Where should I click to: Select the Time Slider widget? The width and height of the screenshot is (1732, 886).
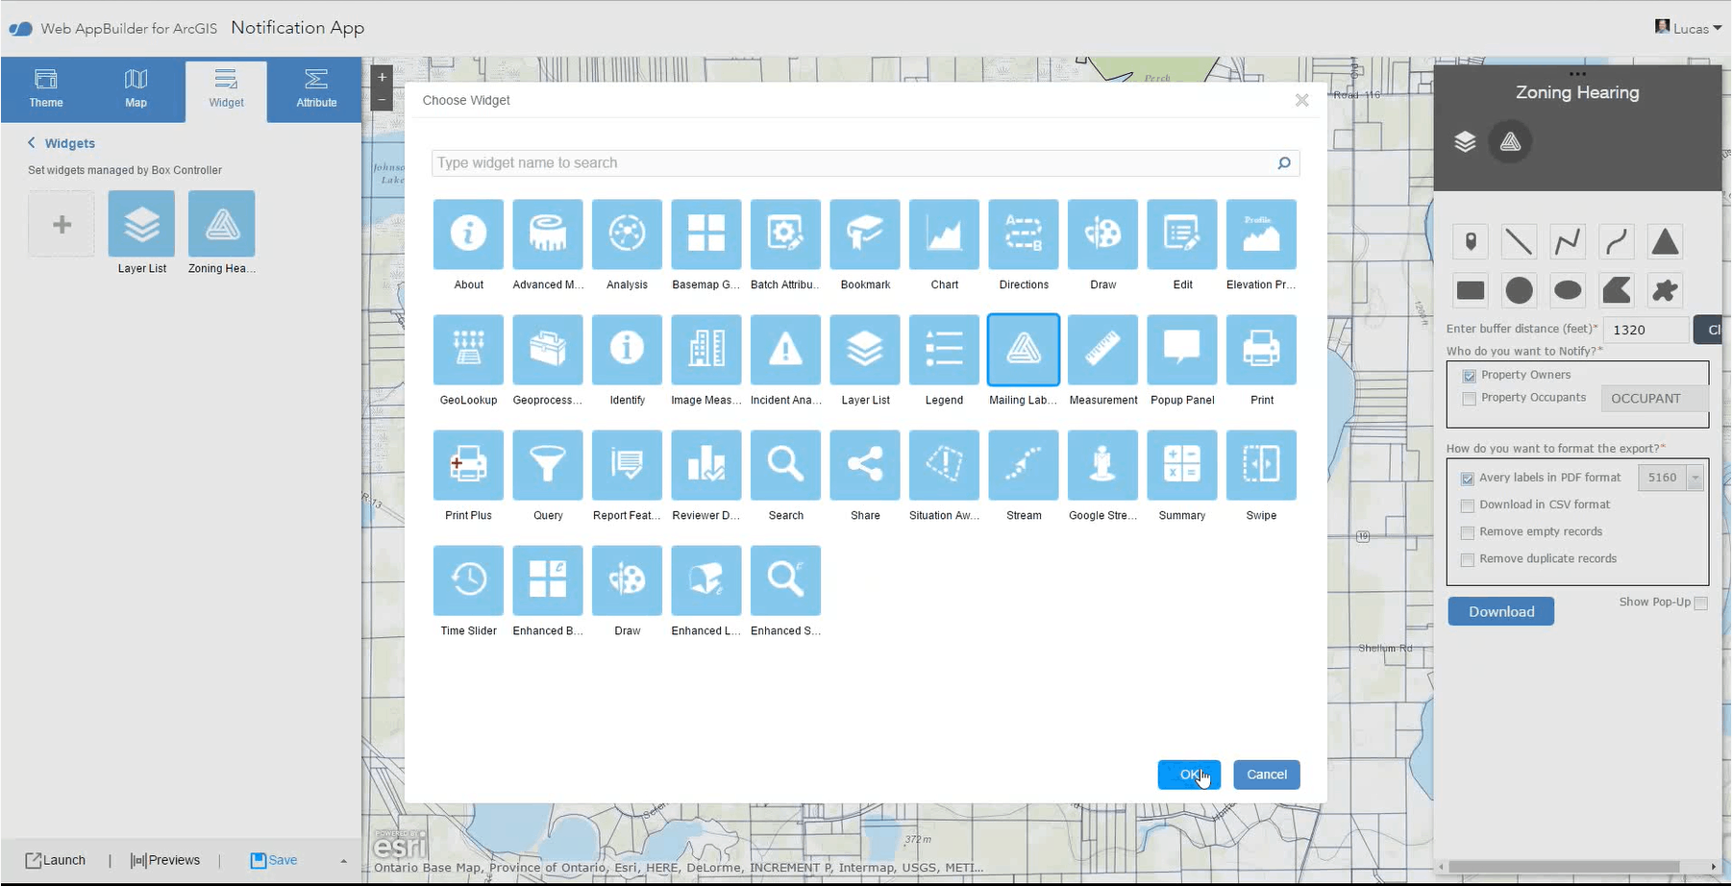468,580
